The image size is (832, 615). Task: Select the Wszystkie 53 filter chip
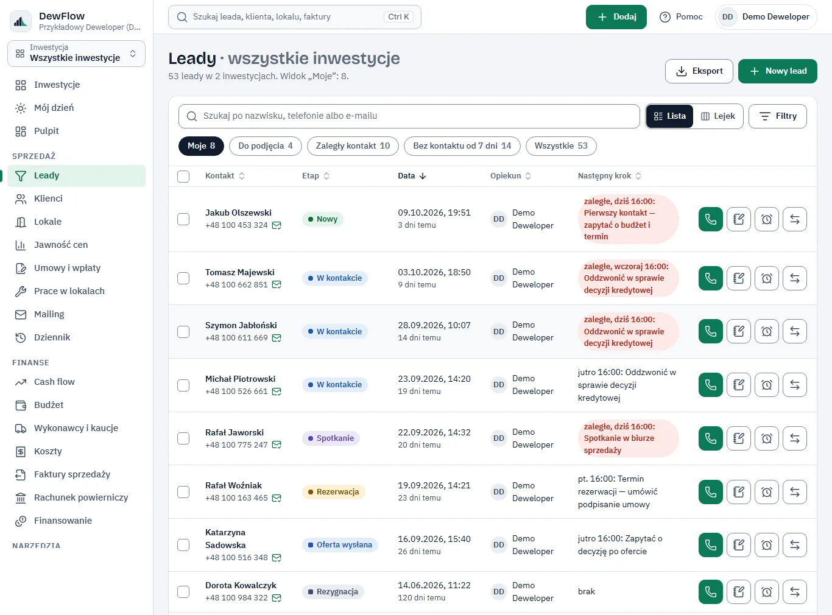coord(561,146)
